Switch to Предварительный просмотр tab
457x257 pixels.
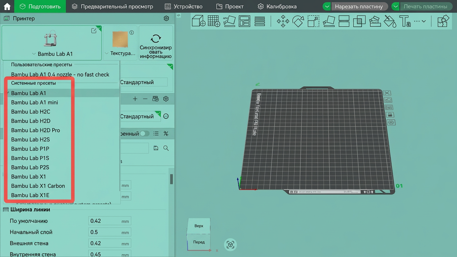click(112, 6)
